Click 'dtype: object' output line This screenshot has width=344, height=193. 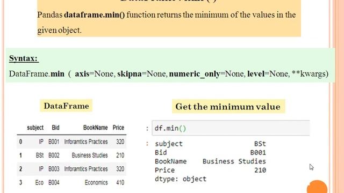[181, 179]
